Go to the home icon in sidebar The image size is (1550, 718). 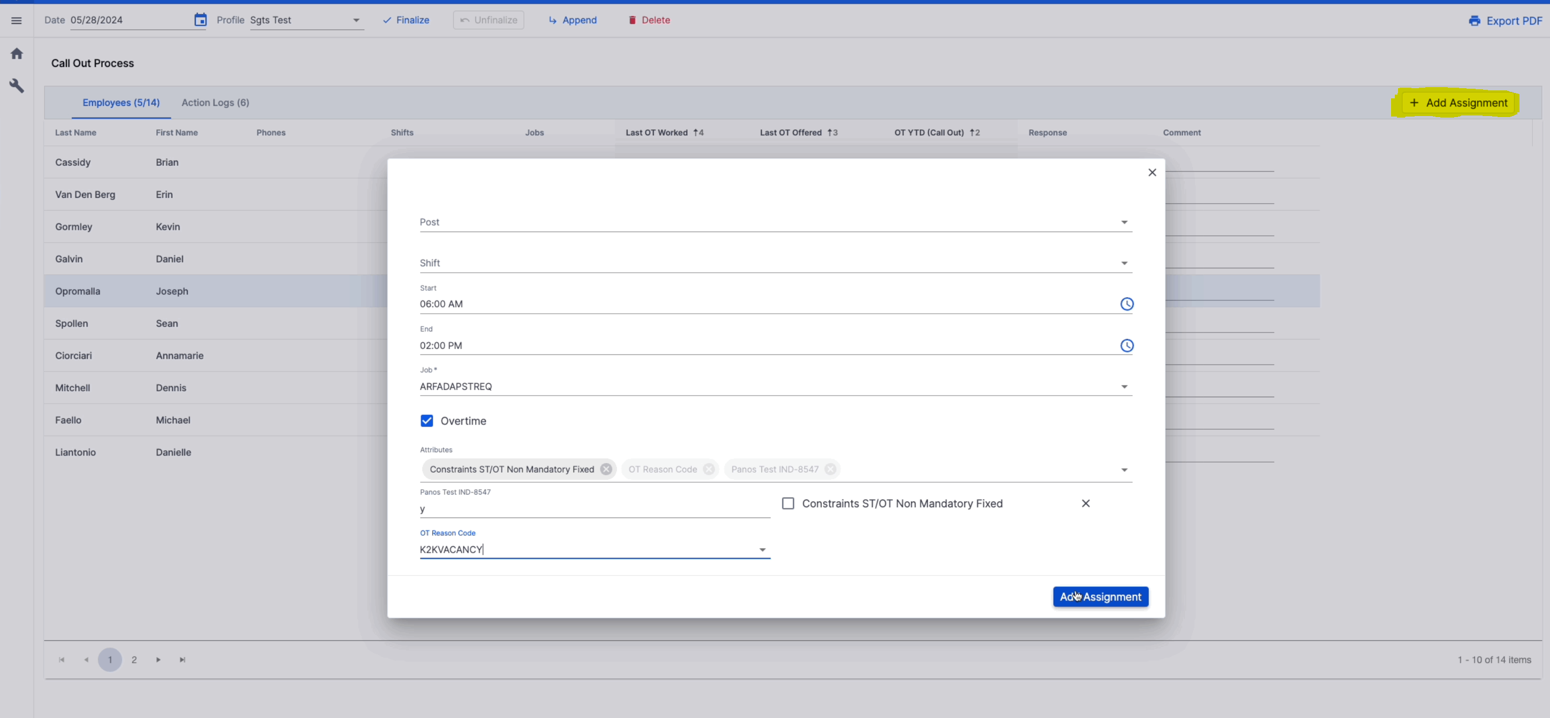(17, 53)
